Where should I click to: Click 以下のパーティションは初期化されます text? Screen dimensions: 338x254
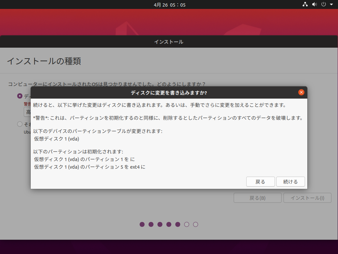[78, 151]
